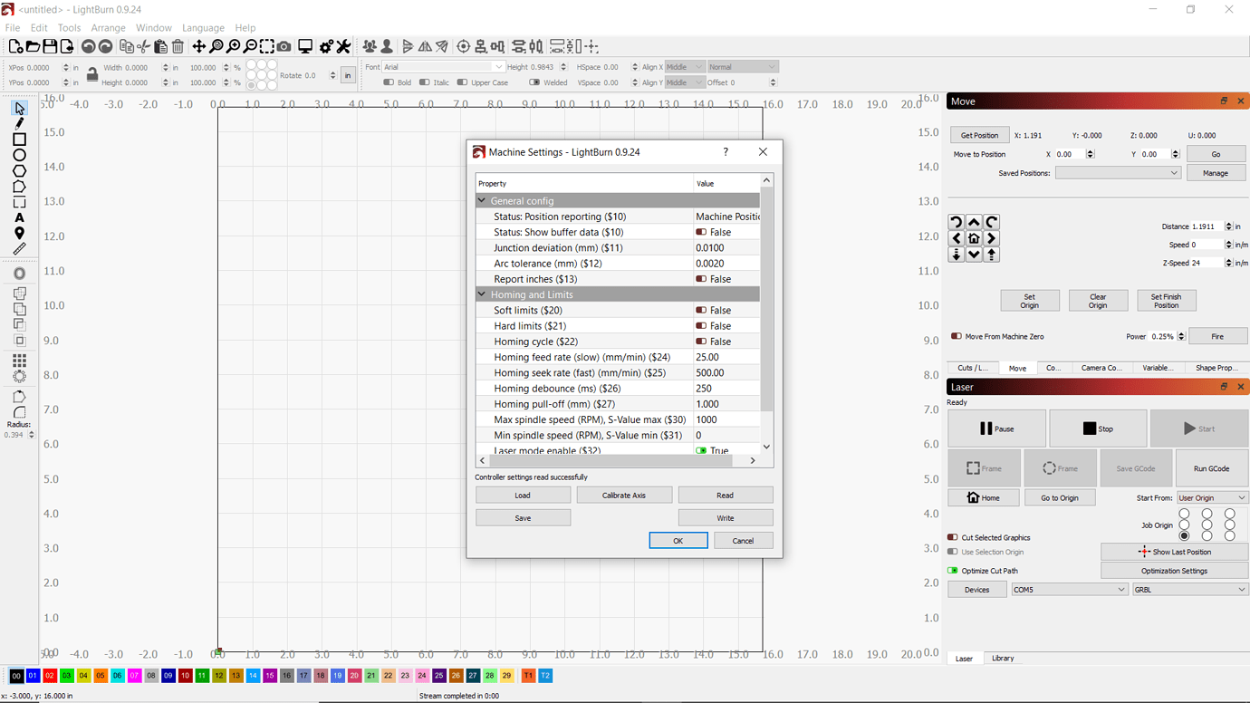Click the Grid Array icon
This screenshot has height=703, width=1250.
[x=19, y=361]
